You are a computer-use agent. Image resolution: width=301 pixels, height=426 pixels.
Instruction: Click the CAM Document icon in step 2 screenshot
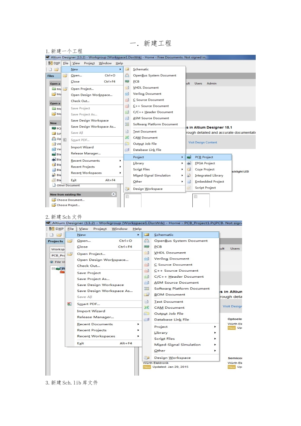coord(147,307)
